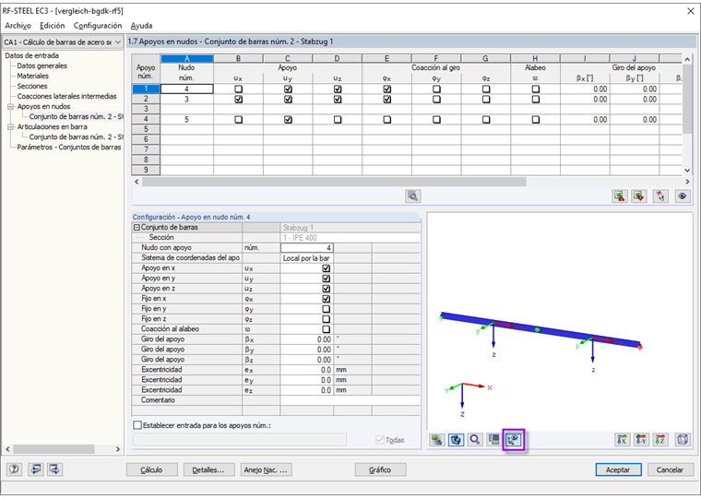Click the pick node in graphic icon
The image size is (701, 499).
point(660,196)
